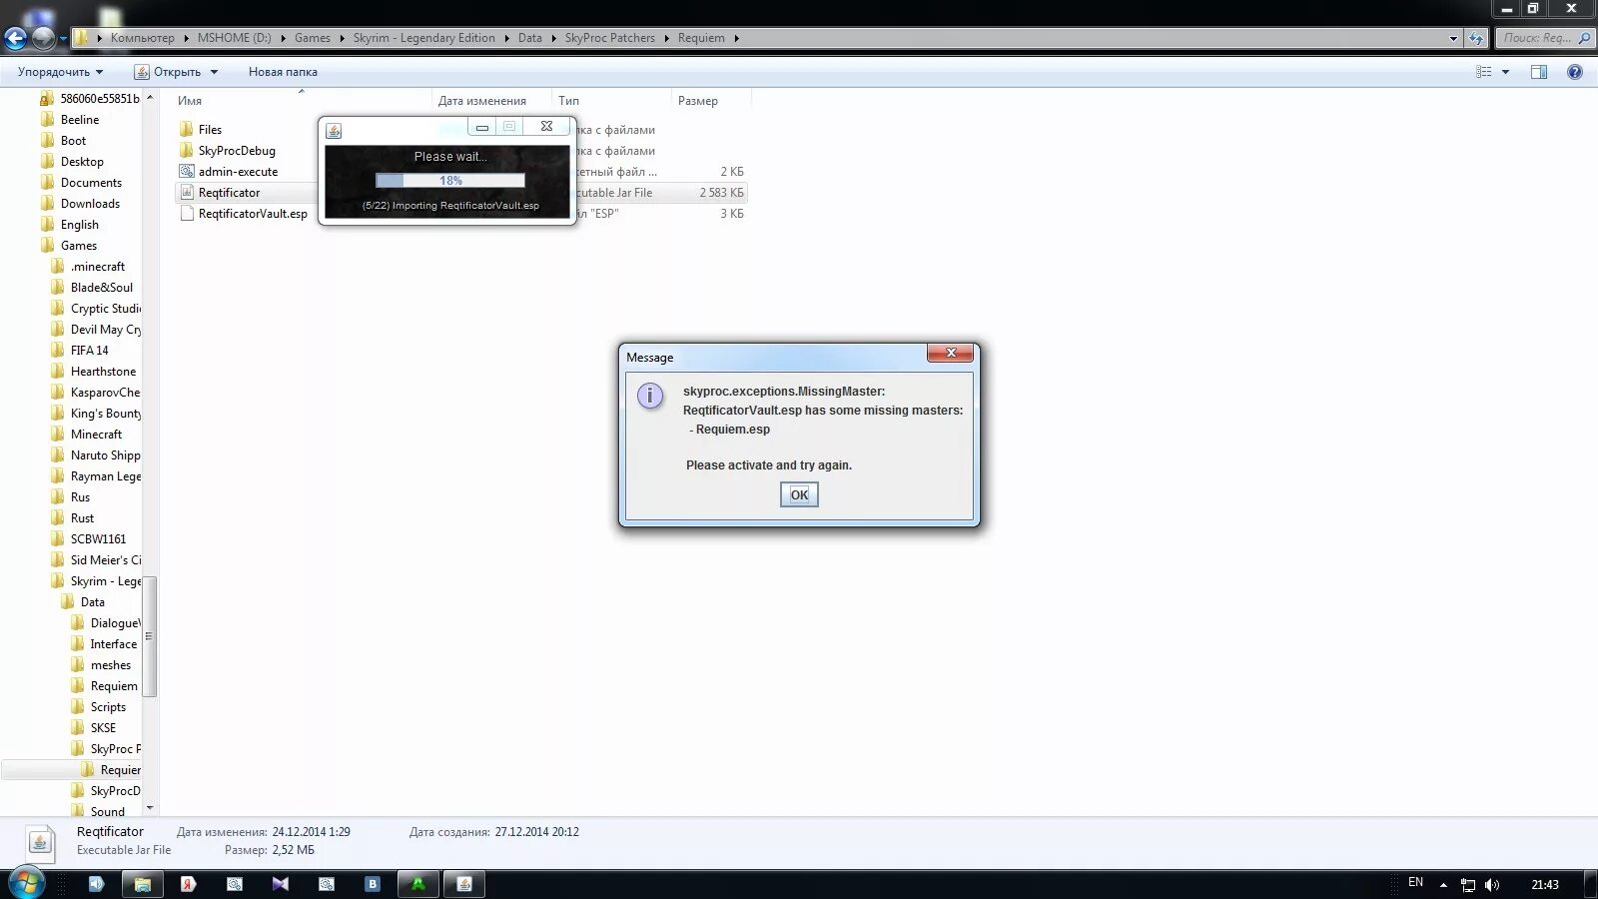Click the Java icon in progress window titlebar

[335, 131]
